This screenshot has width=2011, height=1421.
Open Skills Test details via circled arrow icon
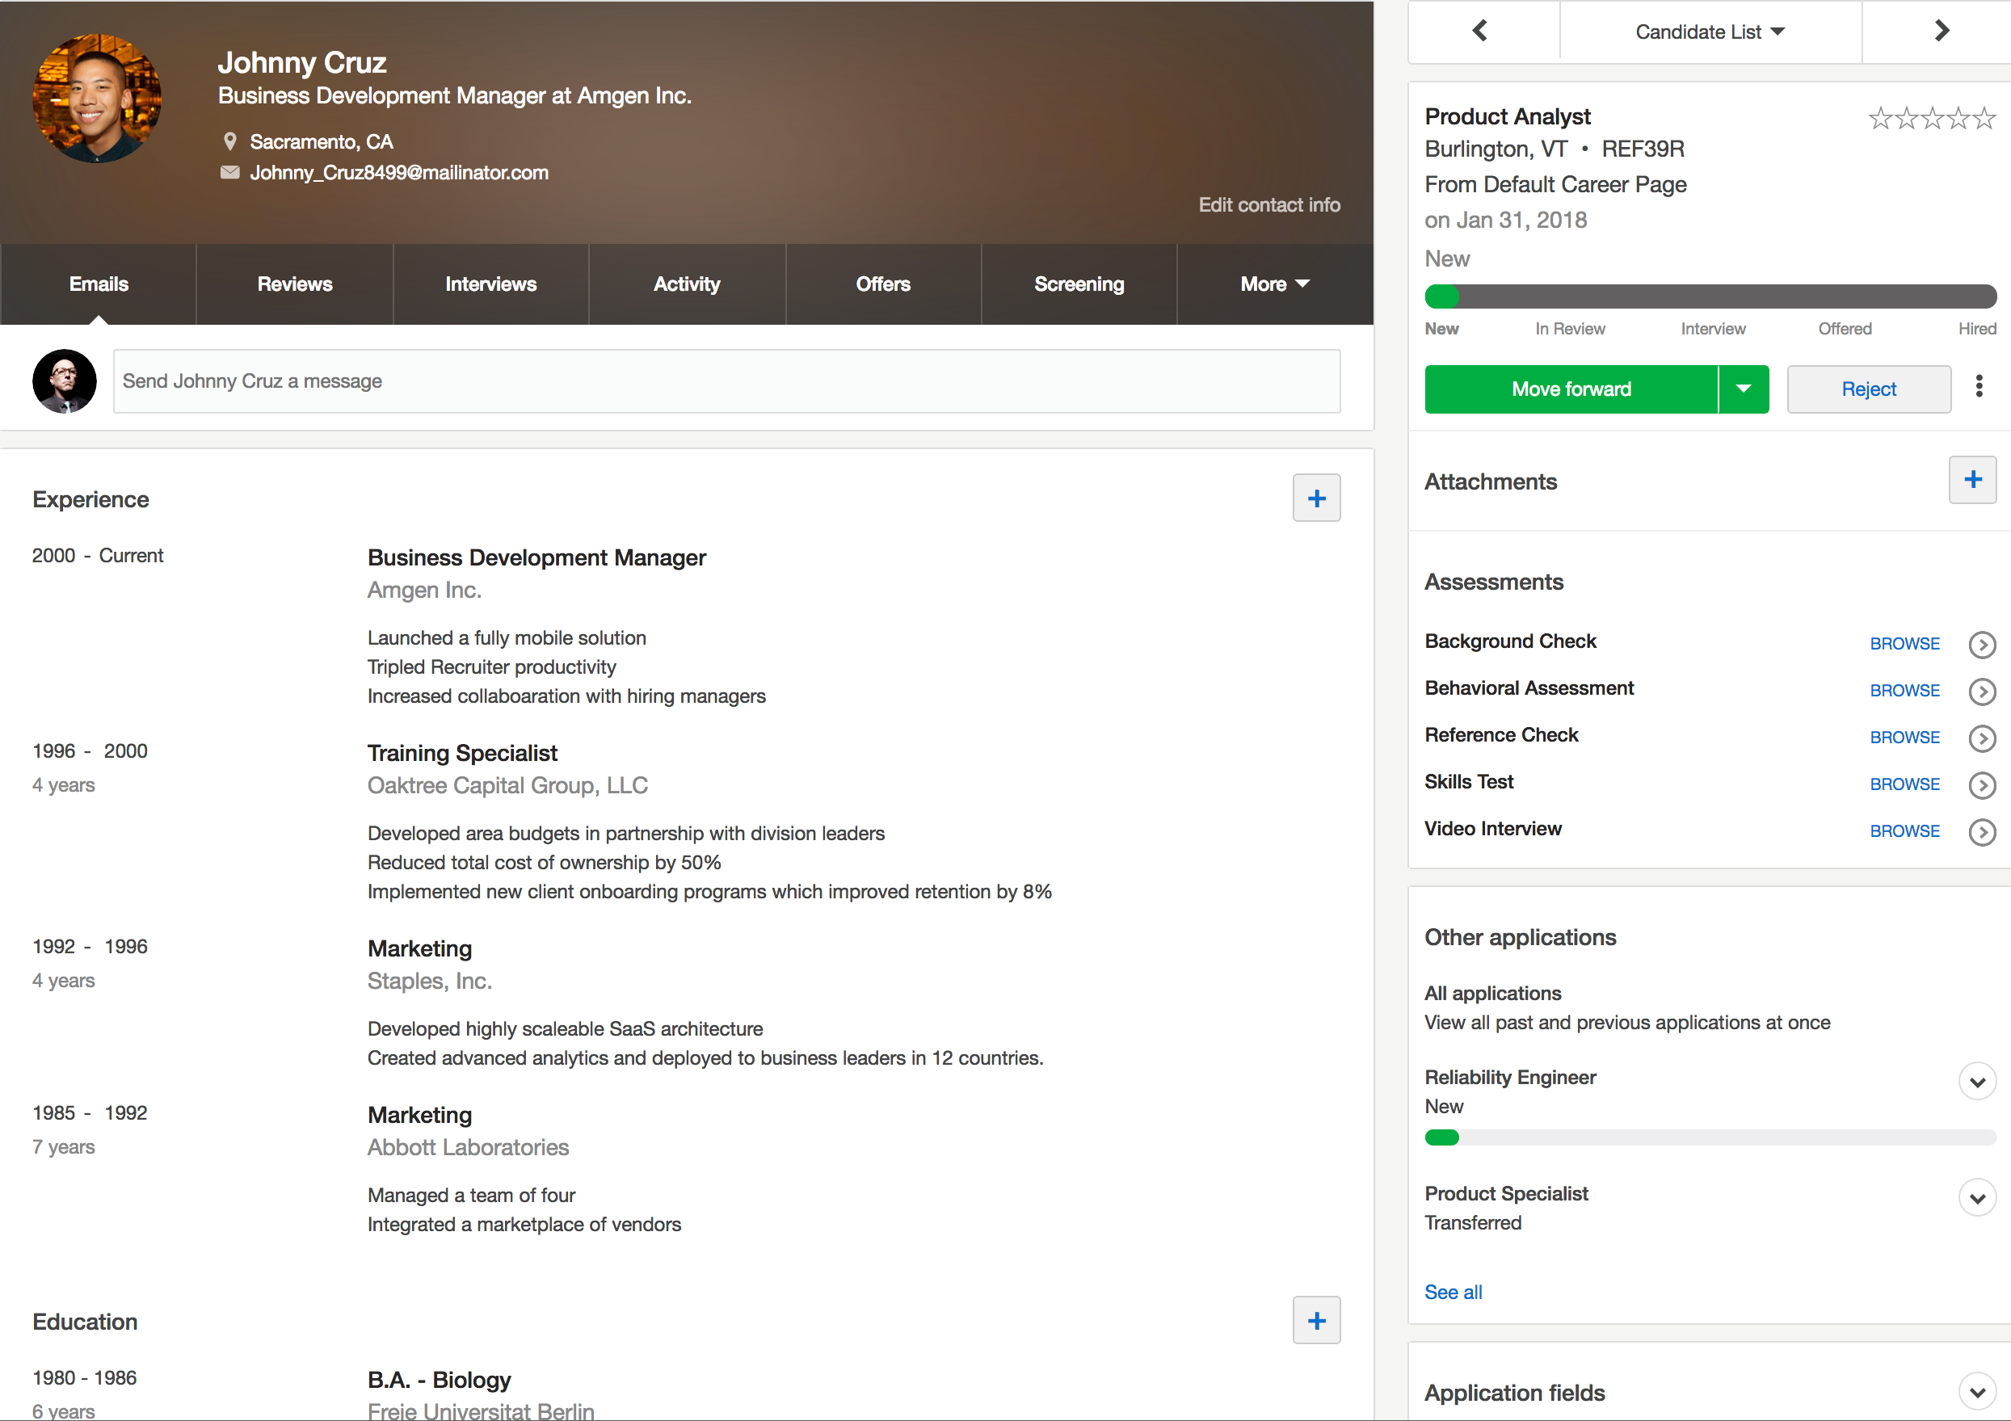click(1982, 785)
